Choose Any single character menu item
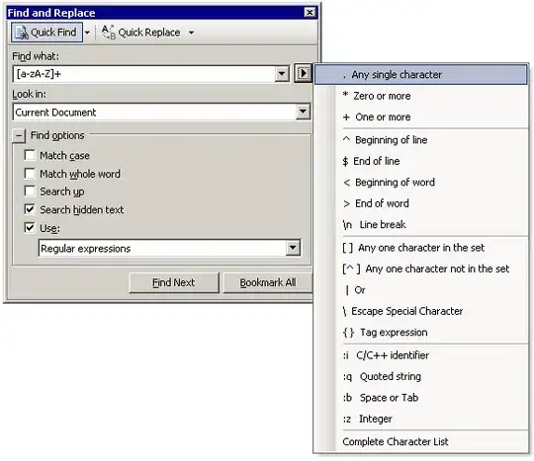The image size is (534, 461). click(x=421, y=74)
